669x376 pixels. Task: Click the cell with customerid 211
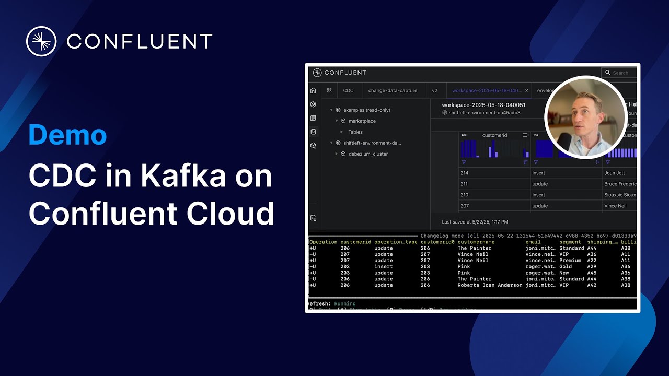point(494,184)
